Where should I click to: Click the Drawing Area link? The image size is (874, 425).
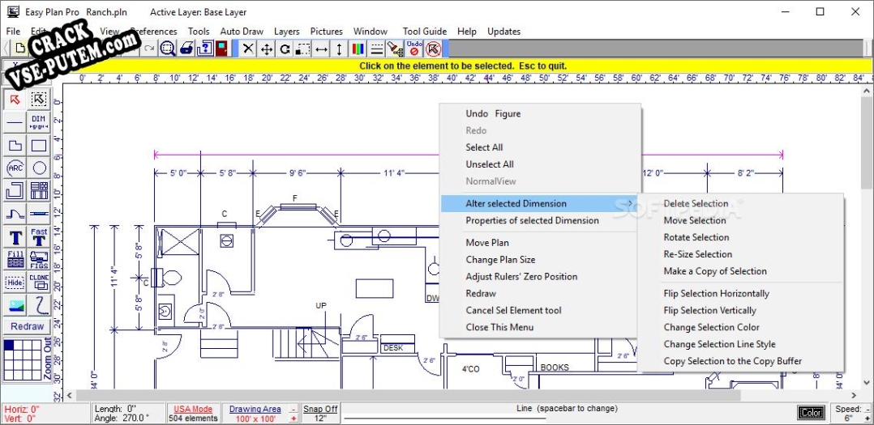click(255, 409)
